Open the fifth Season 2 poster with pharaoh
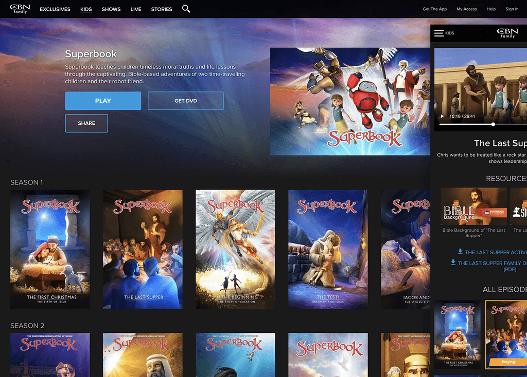This screenshot has width=527, height=377. pos(406,355)
